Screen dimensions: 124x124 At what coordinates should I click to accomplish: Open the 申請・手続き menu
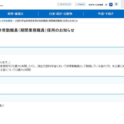(x=106, y=14)
